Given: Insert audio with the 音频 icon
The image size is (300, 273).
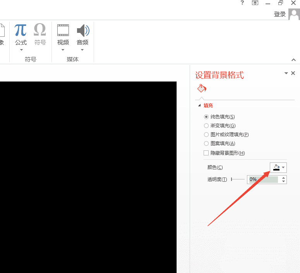Looking at the screenshot, I should click(x=83, y=30).
